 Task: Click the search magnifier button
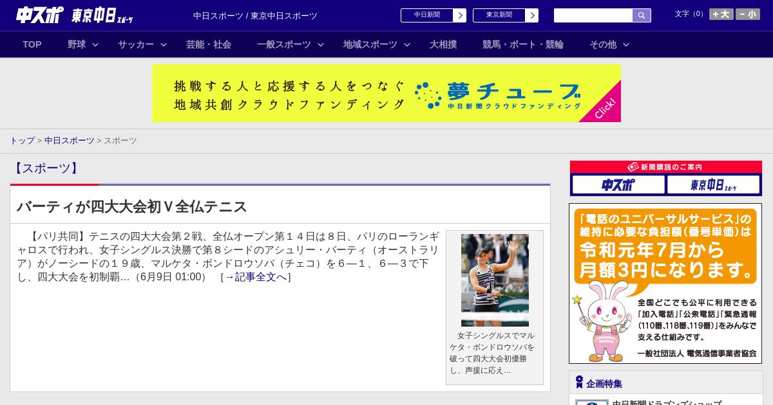click(642, 15)
